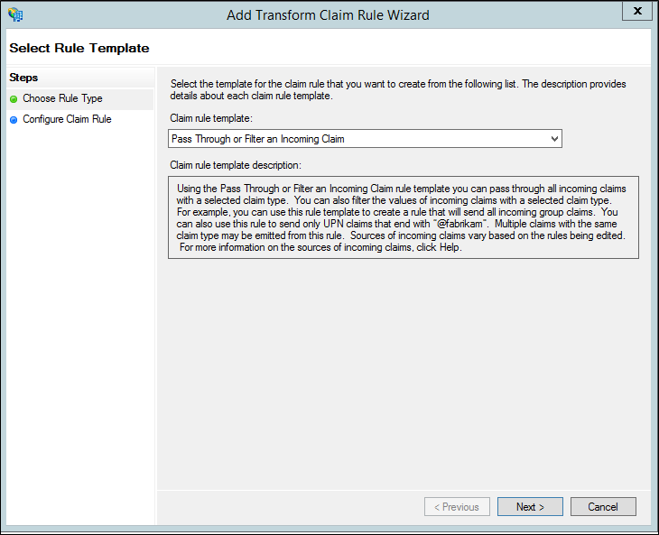This screenshot has width=659, height=535.
Task: Click the claim rule template description text
Action: pyautogui.click(x=403, y=217)
